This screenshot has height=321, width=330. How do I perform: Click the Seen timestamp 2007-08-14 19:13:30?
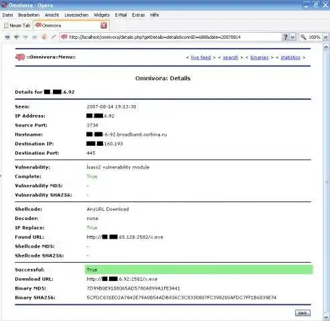[111, 106]
